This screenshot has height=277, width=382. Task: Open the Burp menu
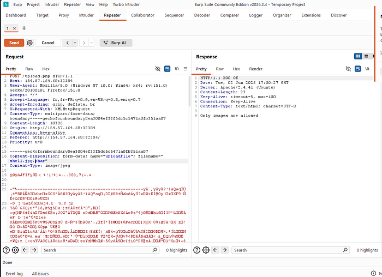pos(17,4)
